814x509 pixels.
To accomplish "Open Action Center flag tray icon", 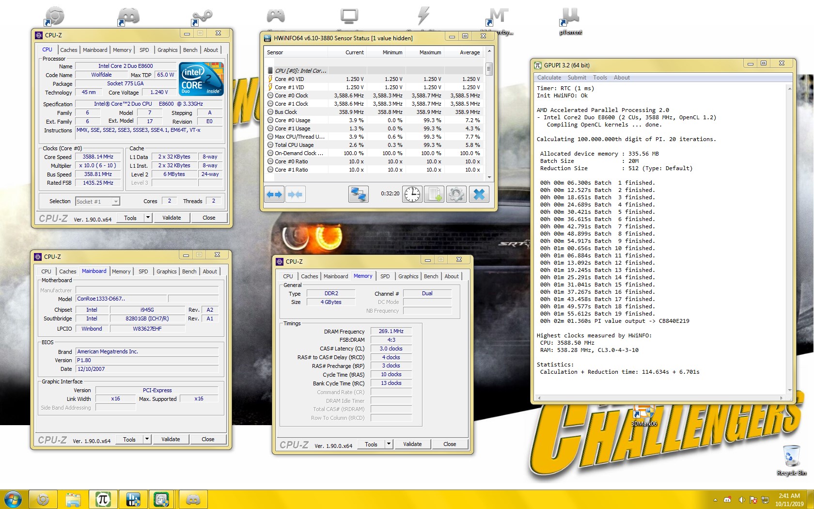I will pos(753,500).
